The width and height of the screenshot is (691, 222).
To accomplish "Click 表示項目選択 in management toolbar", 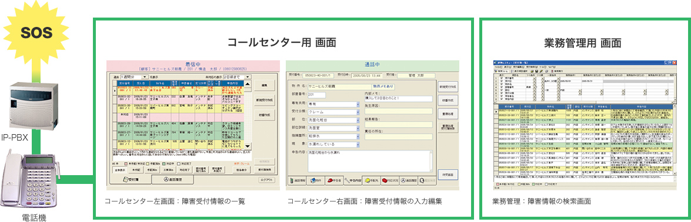I will pyautogui.click(x=519, y=71).
